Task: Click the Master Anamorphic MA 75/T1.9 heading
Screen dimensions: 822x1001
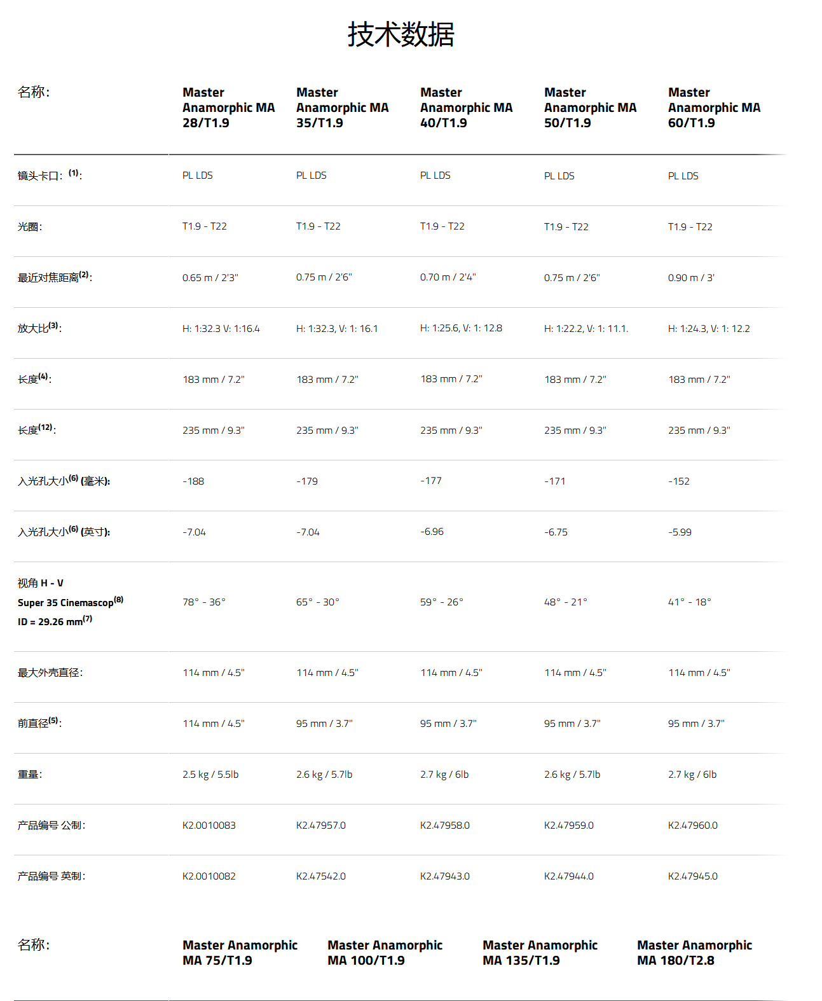Action: point(240,953)
